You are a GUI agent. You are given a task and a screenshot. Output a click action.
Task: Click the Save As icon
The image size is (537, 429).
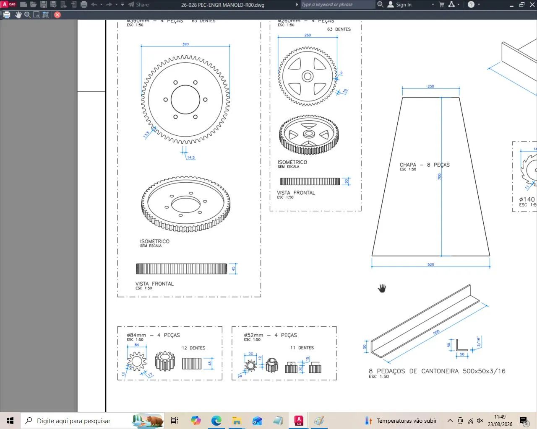[54, 5]
